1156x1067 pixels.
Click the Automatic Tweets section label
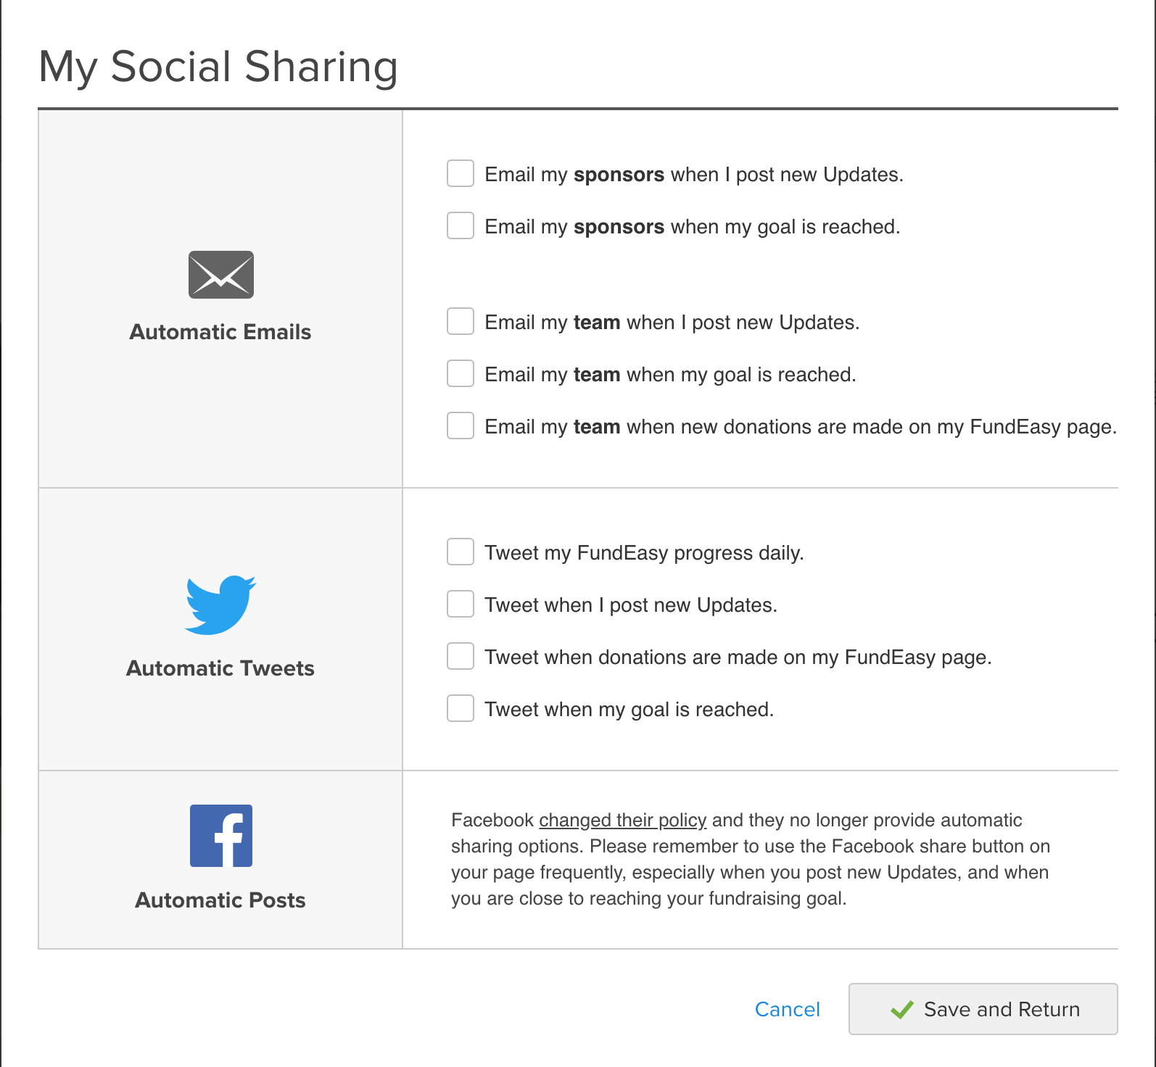(x=220, y=668)
